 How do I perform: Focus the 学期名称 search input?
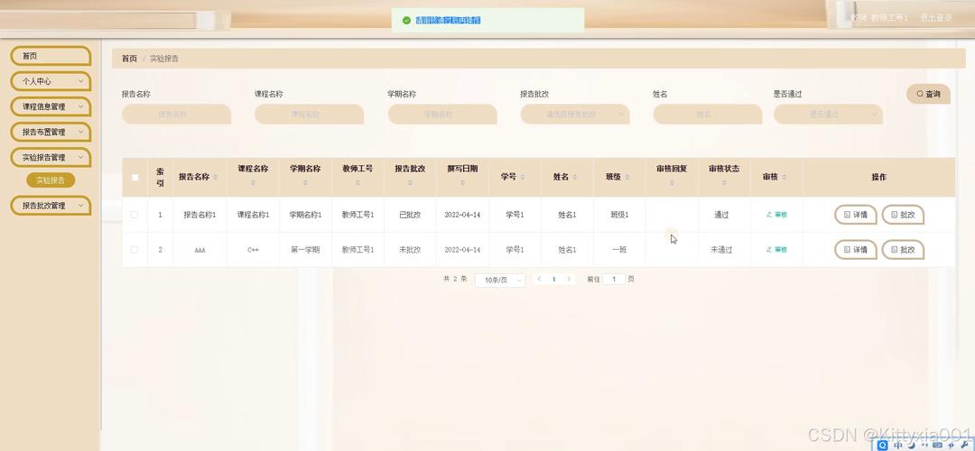click(x=442, y=115)
